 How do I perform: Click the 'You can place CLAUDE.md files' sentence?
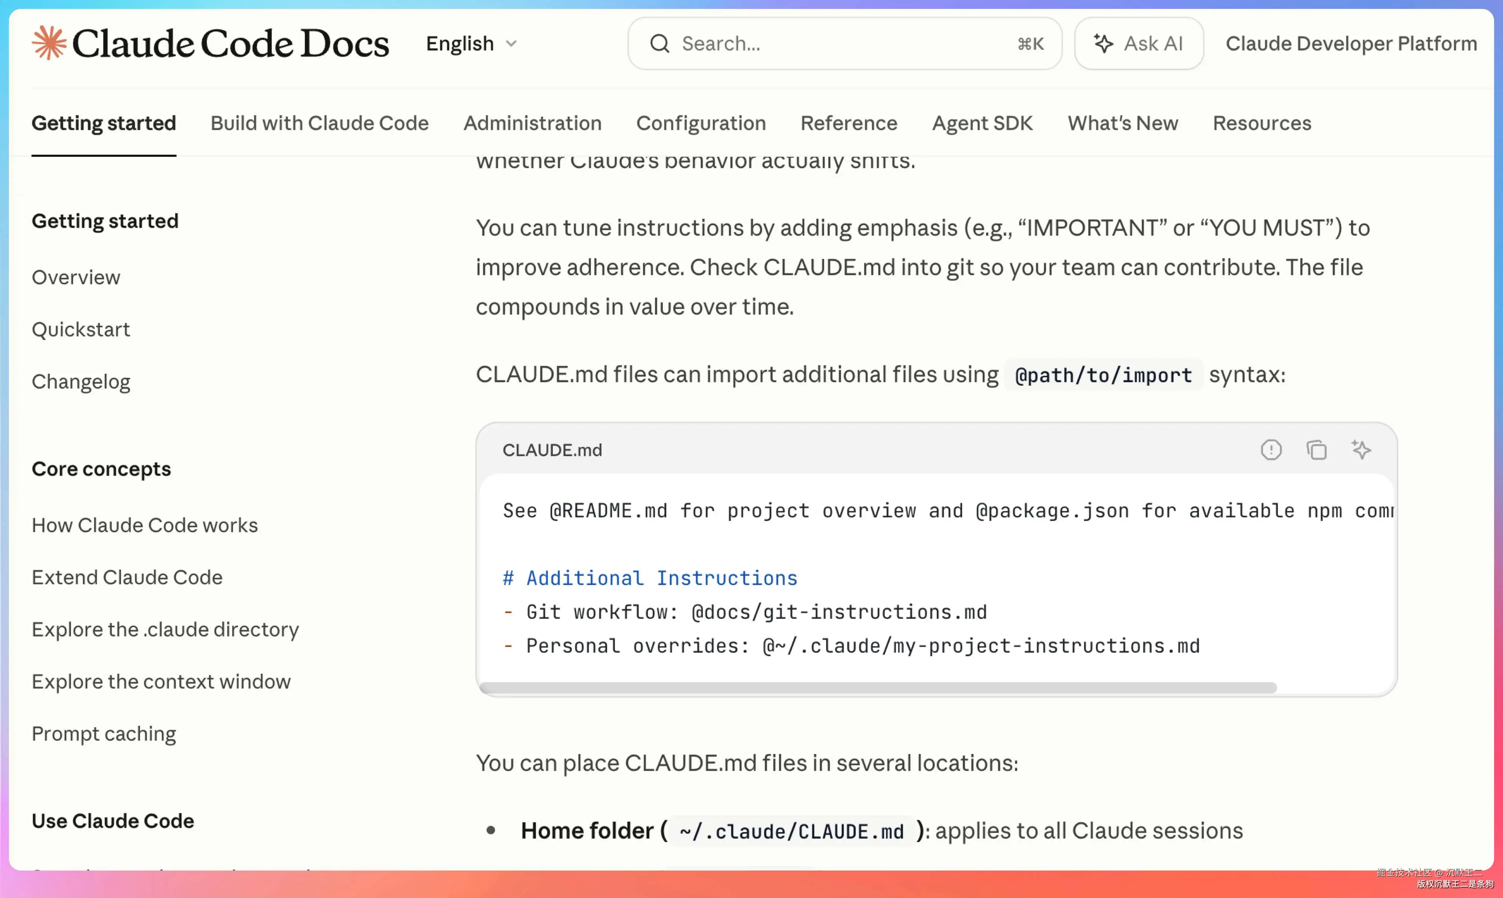pos(747,763)
